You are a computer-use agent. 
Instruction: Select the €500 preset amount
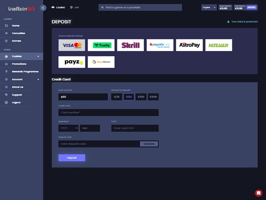coord(153,97)
